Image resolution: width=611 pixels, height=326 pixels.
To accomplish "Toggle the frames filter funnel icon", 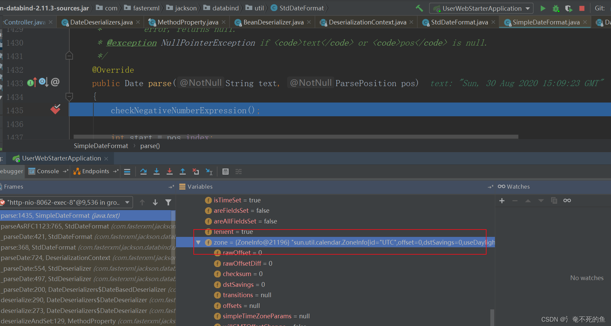I will click(x=168, y=202).
